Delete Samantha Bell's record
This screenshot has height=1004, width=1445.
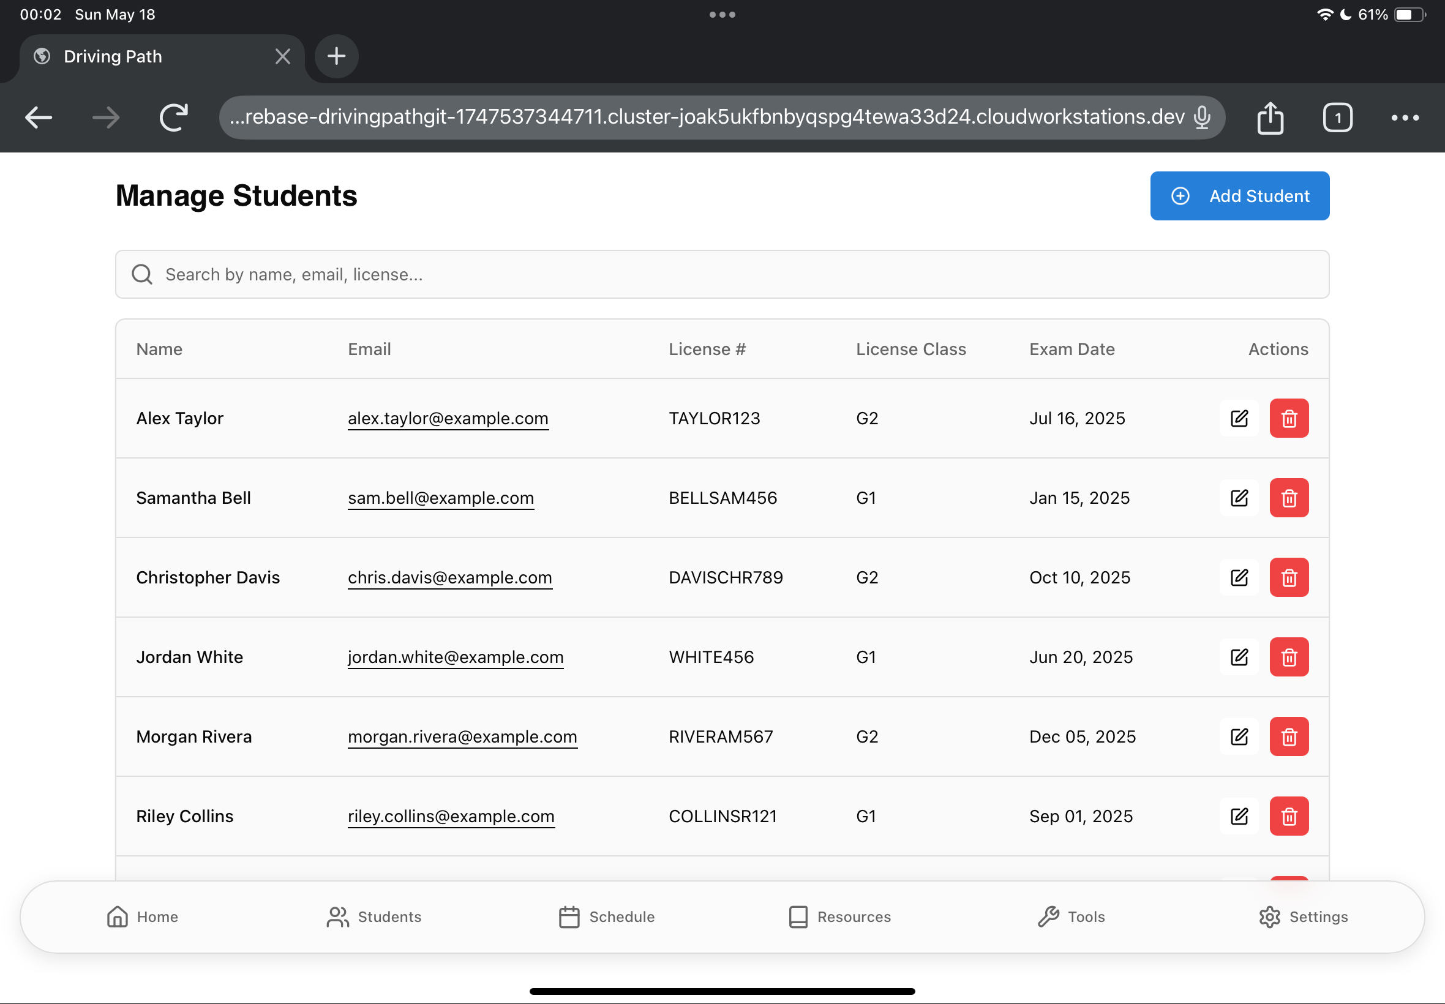pos(1288,498)
